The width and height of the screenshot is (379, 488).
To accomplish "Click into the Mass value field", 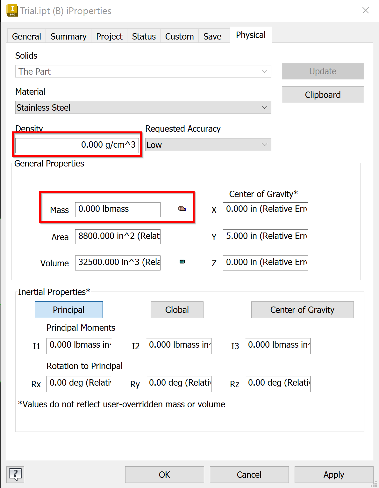I will pyautogui.click(x=118, y=209).
